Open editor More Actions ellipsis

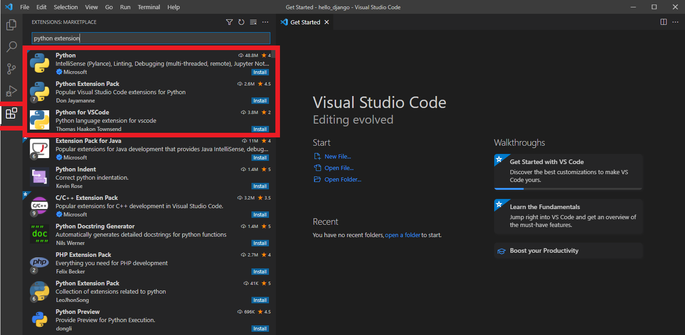(675, 22)
